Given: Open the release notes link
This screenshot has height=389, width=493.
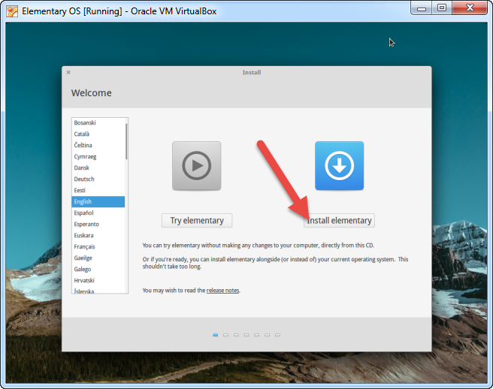Looking at the screenshot, I should [222, 291].
